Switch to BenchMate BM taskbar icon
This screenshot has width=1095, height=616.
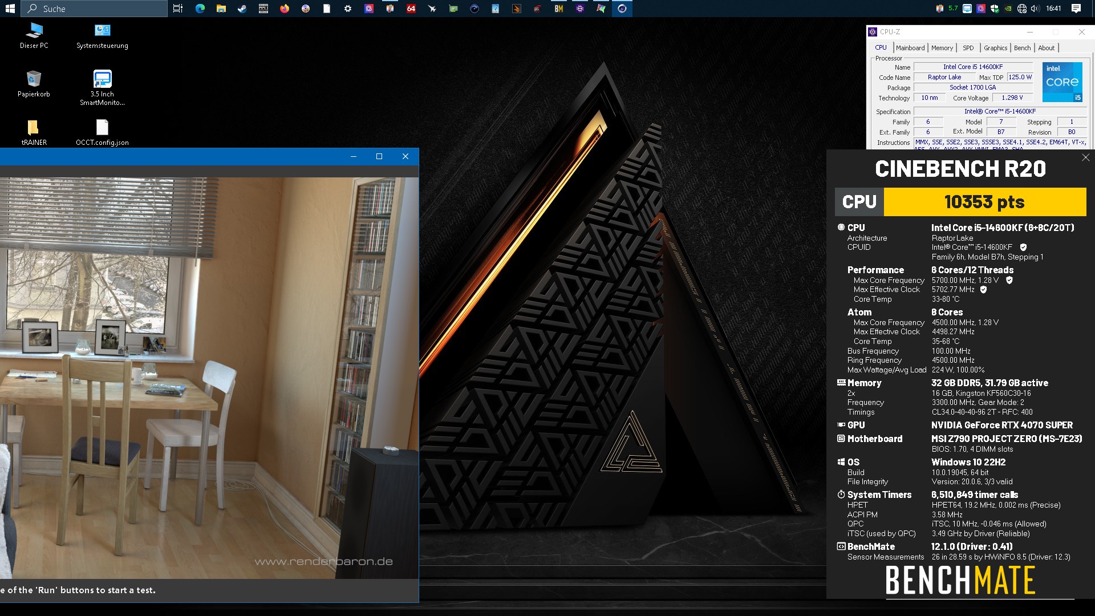[x=559, y=9]
